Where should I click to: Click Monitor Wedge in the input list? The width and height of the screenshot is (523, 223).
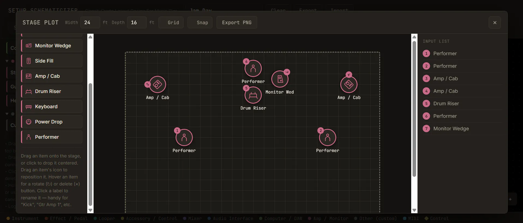[x=462, y=129]
